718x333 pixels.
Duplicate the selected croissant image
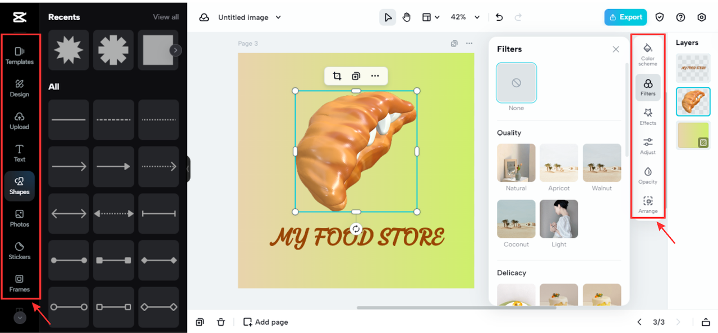(356, 76)
